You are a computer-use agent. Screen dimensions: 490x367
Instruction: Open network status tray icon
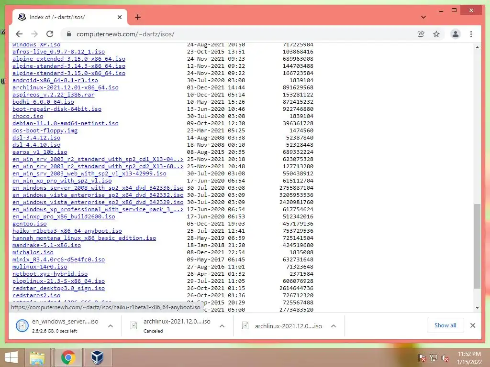point(433,358)
